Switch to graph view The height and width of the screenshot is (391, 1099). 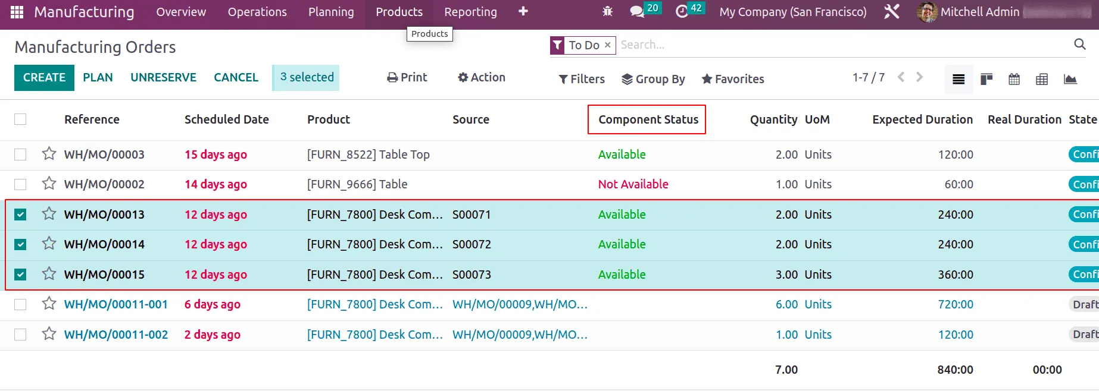pos(1070,79)
